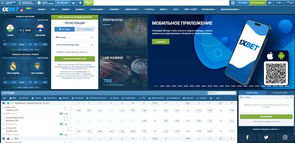Open the trophy icon in top bar
This screenshot has width=295, height=143.
point(80,3)
